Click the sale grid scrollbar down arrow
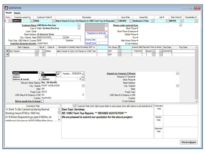The width and height of the screenshot is (205, 153). tap(196, 101)
